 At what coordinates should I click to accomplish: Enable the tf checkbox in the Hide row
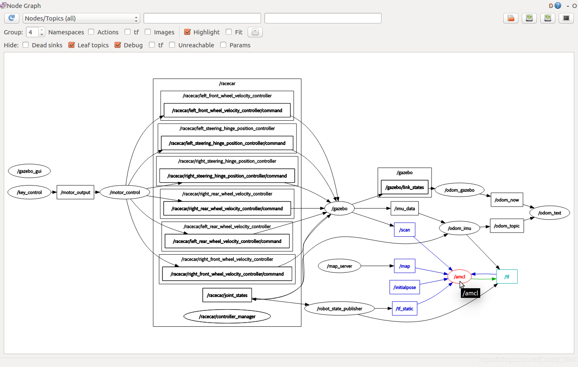click(152, 45)
